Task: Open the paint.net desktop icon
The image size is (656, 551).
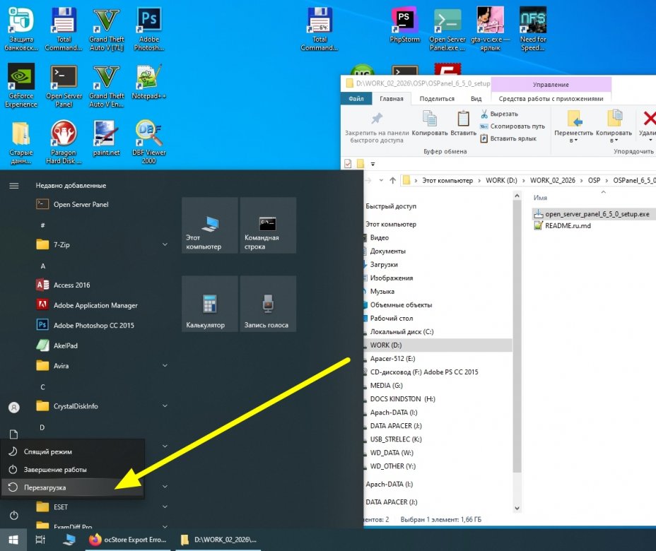Action: pos(106,138)
